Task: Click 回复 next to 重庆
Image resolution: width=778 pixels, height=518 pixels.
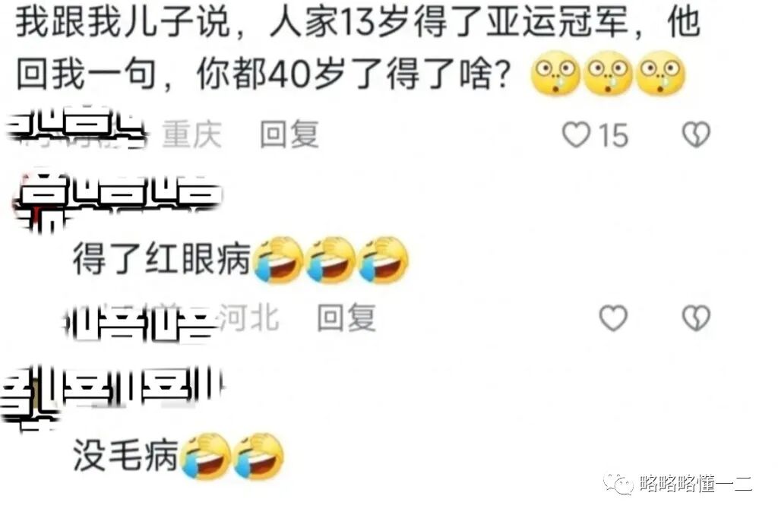Action: [289, 134]
